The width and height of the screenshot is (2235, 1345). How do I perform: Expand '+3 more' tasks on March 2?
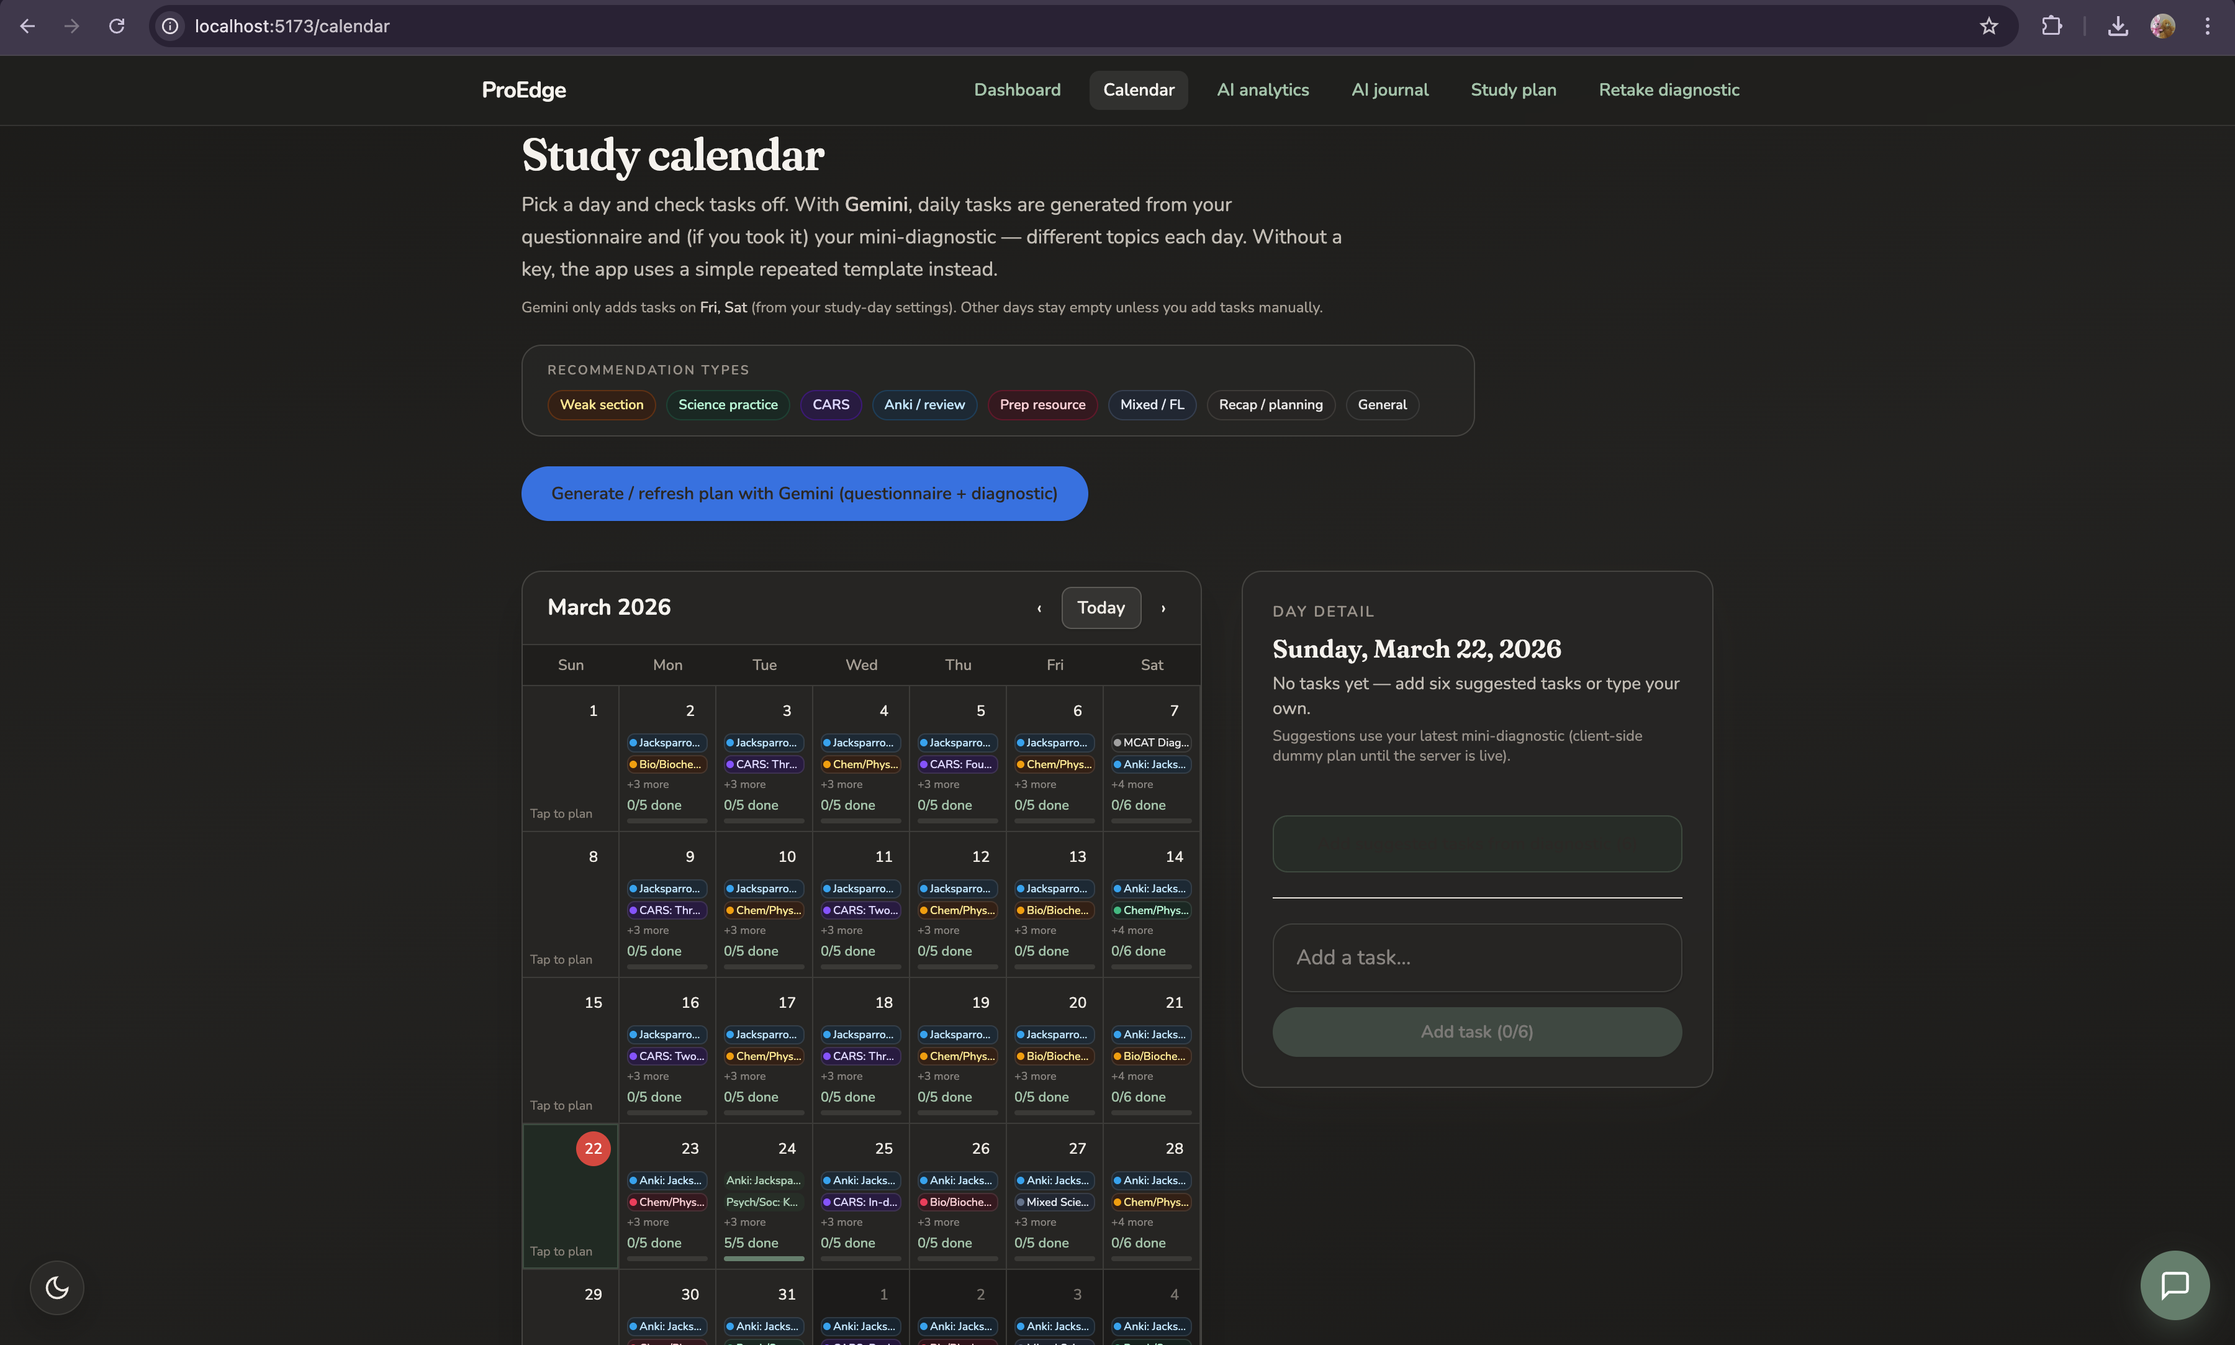click(x=648, y=785)
